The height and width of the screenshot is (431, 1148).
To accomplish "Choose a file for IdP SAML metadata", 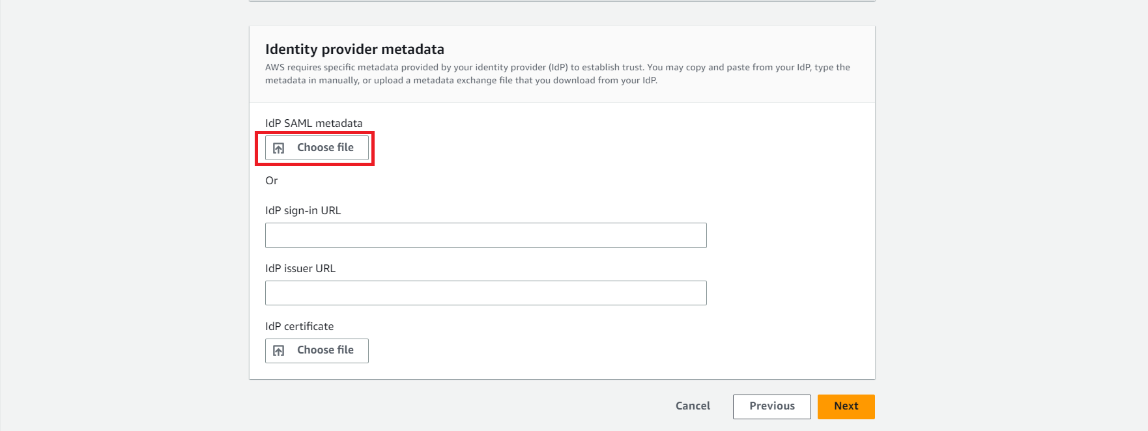I will (x=317, y=148).
